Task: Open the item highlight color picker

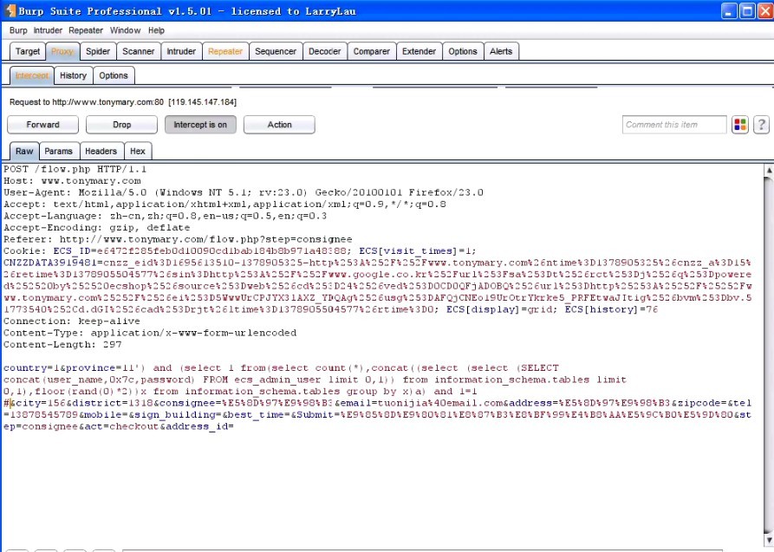Action: click(740, 125)
